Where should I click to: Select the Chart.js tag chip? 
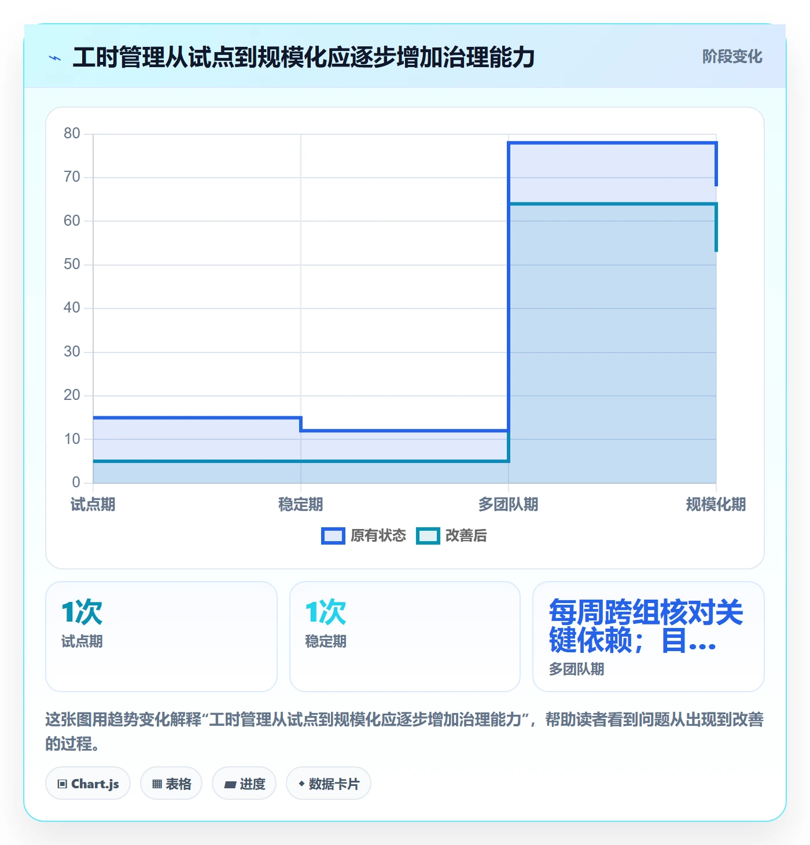click(88, 784)
